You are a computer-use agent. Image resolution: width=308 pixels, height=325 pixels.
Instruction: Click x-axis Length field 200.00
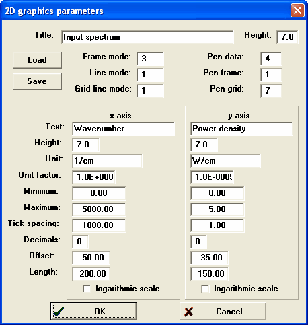[91, 274]
